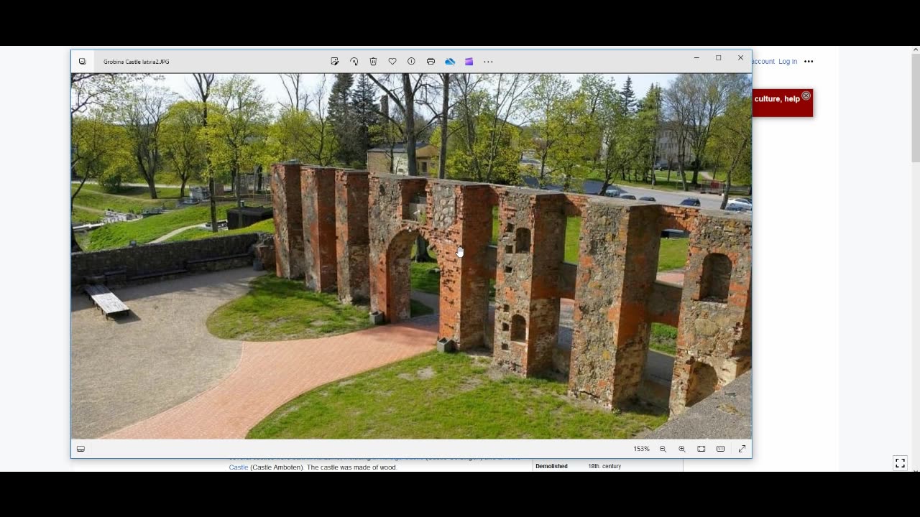Open the purple Clipchamp icon
The height and width of the screenshot is (517, 920).
click(469, 62)
